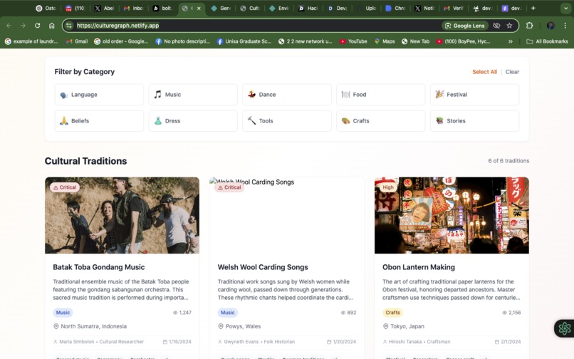Viewport: 574px width, 359px height.
Task: Click the High badge on Obon Lantern card
Action: point(388,187)
